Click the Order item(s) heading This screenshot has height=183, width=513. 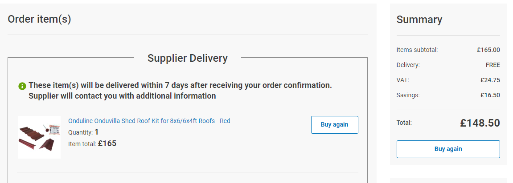click(x=39, y=19)
